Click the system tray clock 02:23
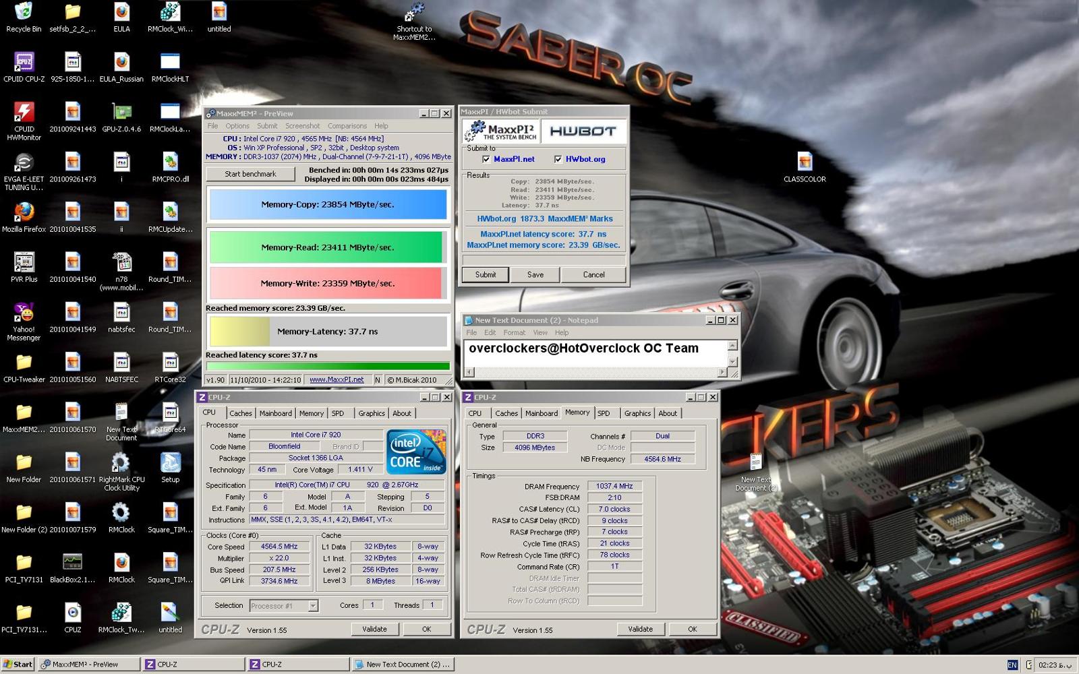 pyautogui.click(x=1055, y=665)
